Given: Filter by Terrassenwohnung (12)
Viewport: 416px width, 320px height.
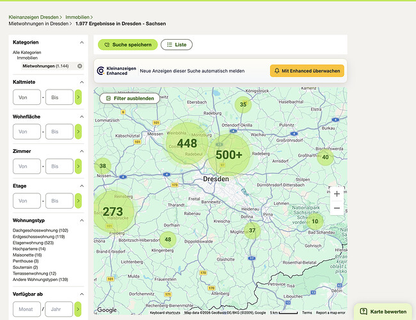Looking at the screenshot, I should 35,273.
